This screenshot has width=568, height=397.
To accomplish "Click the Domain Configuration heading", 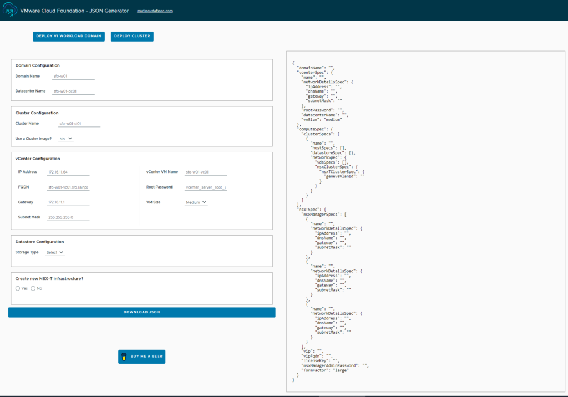I will pyautogui.click(x=37, y=65).
